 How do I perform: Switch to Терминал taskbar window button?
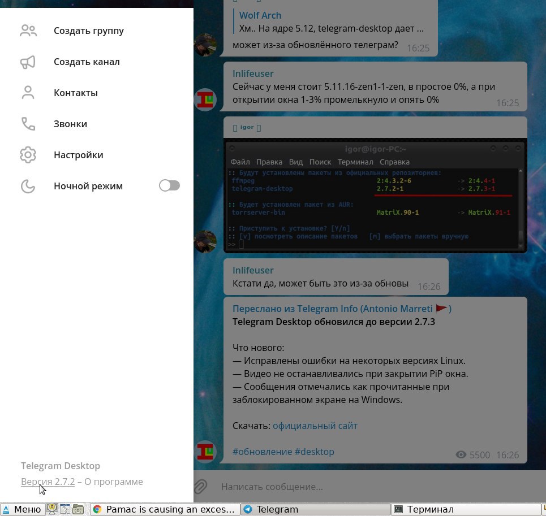point(466,509)
